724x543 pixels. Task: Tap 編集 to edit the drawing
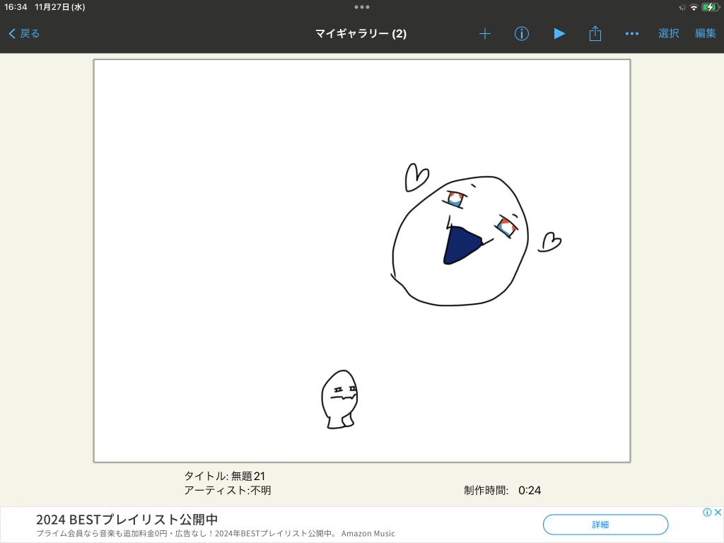pos(705,33)
